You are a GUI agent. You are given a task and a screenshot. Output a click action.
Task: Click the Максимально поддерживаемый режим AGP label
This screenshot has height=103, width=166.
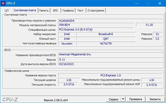pyautogui.click(x=112, y=84)
